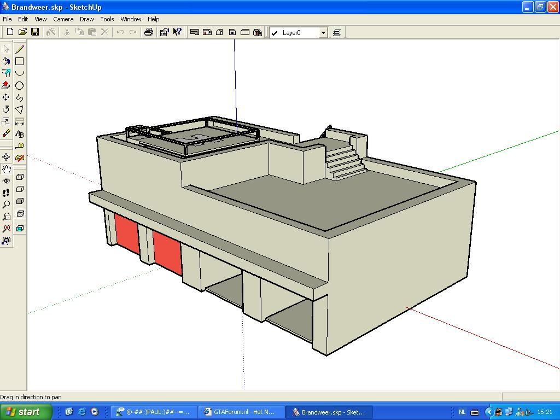Open the Layer Manager icon
This screenshot has width=560, height=420.
click(x=337, y=33)
